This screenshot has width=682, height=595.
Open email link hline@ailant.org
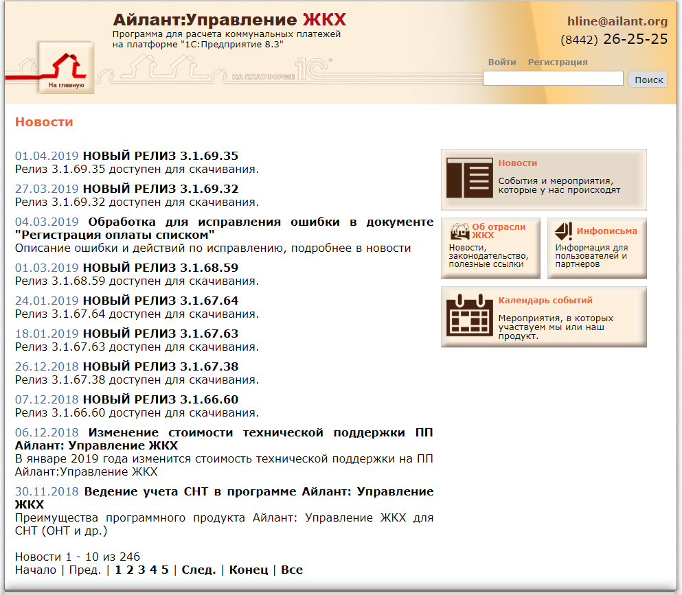click(617, 21)
